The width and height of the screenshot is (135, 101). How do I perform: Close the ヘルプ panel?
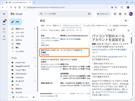(128, 30)
